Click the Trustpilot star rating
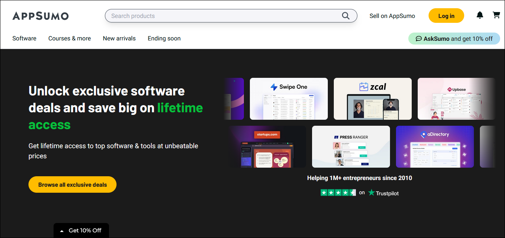 [x=338, y=193]
